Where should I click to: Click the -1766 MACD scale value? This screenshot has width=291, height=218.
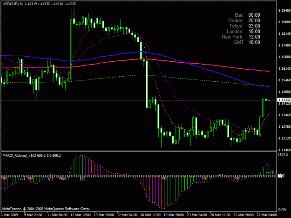coord(282,209)
